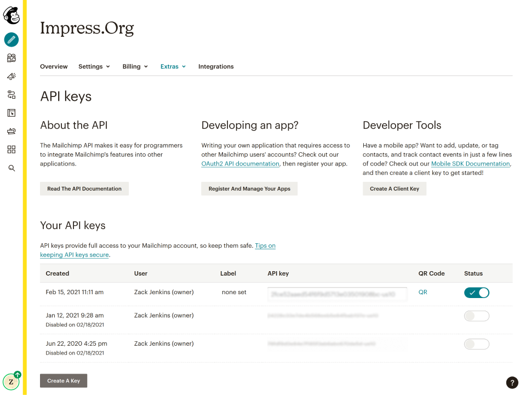Go to the Overview tab
Image resolution: width=526 pixels, height=395 pixels.
pos(54,66)
